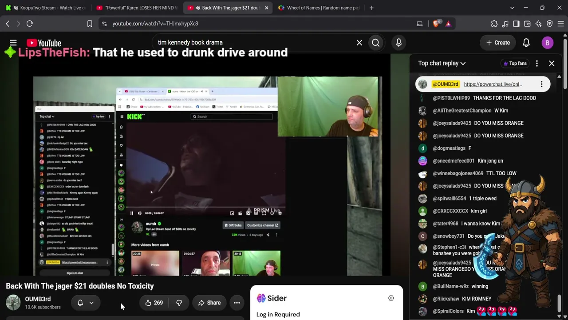Start voice search with the microphone
Image resolution: width=568 pixels, height=320 pixels.
pos(398,43)
